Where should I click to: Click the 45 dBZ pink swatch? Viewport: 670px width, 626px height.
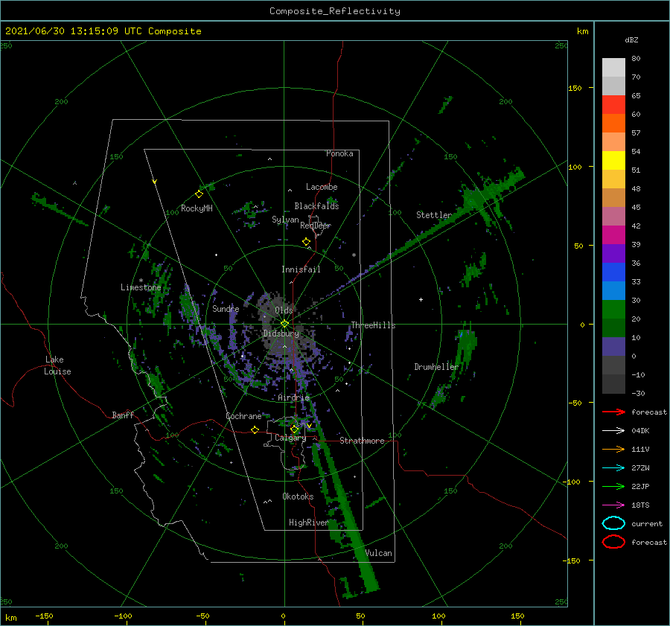pos(613,216)
